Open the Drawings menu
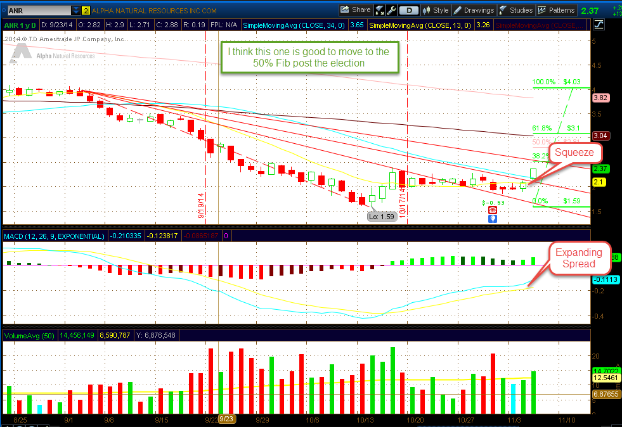622x427 pixels. [x=474, y=10]
